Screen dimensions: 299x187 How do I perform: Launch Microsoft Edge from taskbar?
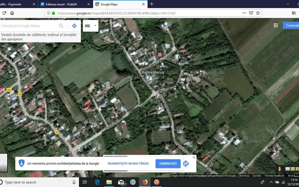click(x=97, y=182)
